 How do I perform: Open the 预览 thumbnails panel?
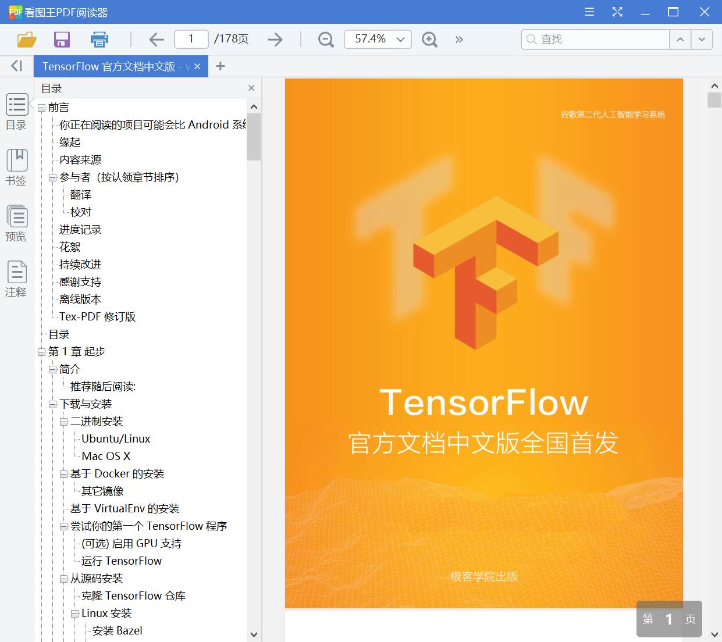click(16, 223)
